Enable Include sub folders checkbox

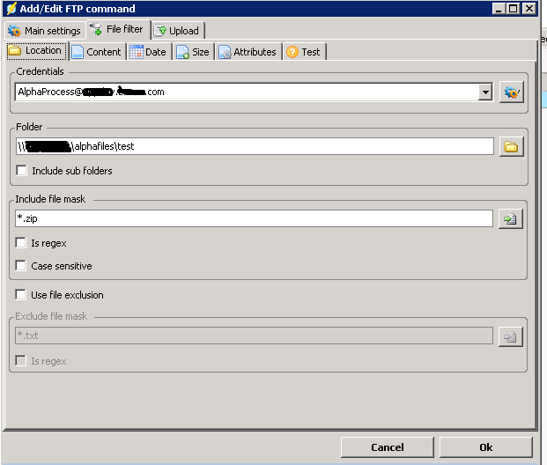click(22, 171)
